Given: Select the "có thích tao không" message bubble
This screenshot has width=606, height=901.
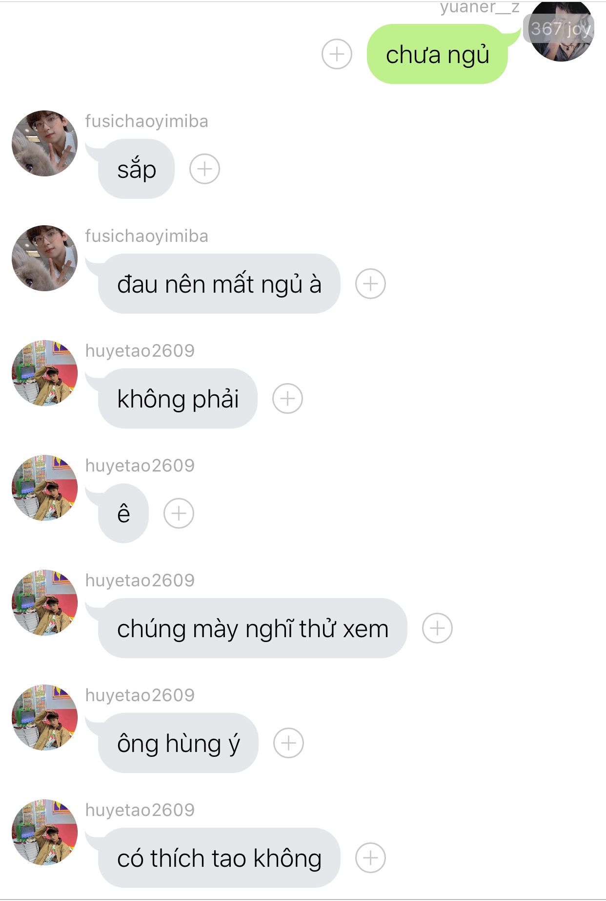Looking at the screenshot, I should point(219,858).
